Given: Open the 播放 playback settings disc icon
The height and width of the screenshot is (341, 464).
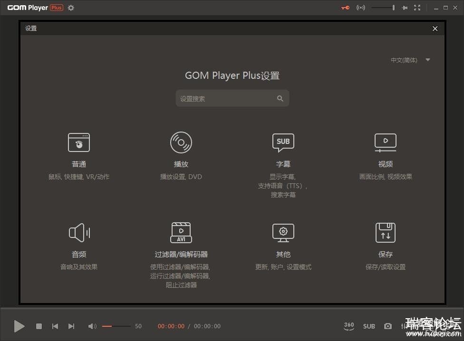Looking at the screenshot, I should click(181, 142).
